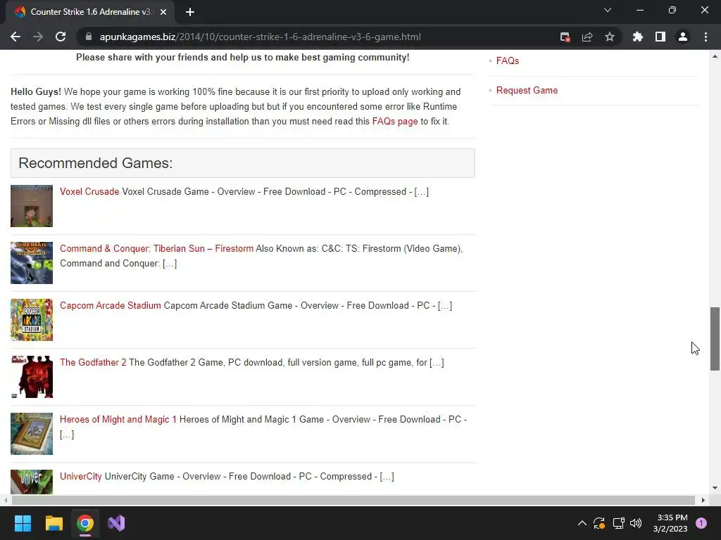
Task: Open the UniverCity game link
Action: 80,476
